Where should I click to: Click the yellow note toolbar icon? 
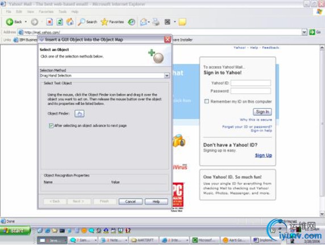pyautogui.click(x=182, y=22)
